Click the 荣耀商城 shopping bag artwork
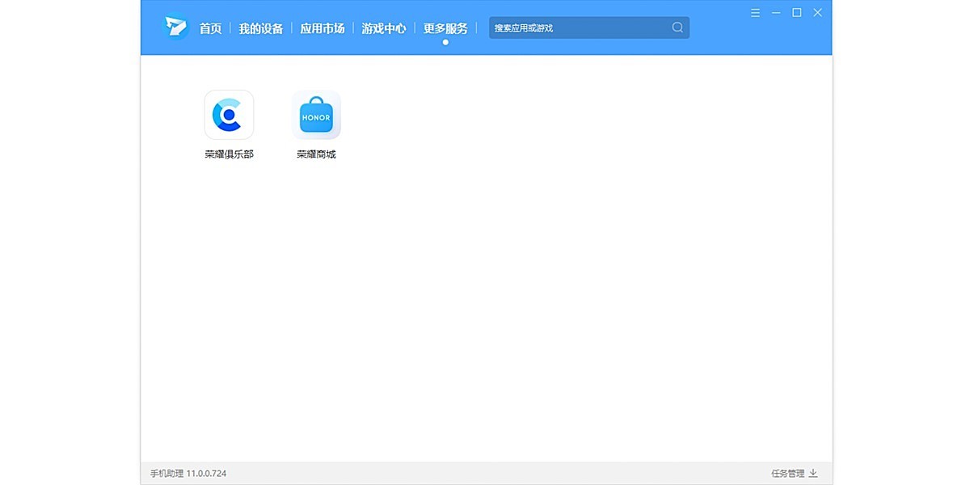970x485 pixels. point(316,115)
